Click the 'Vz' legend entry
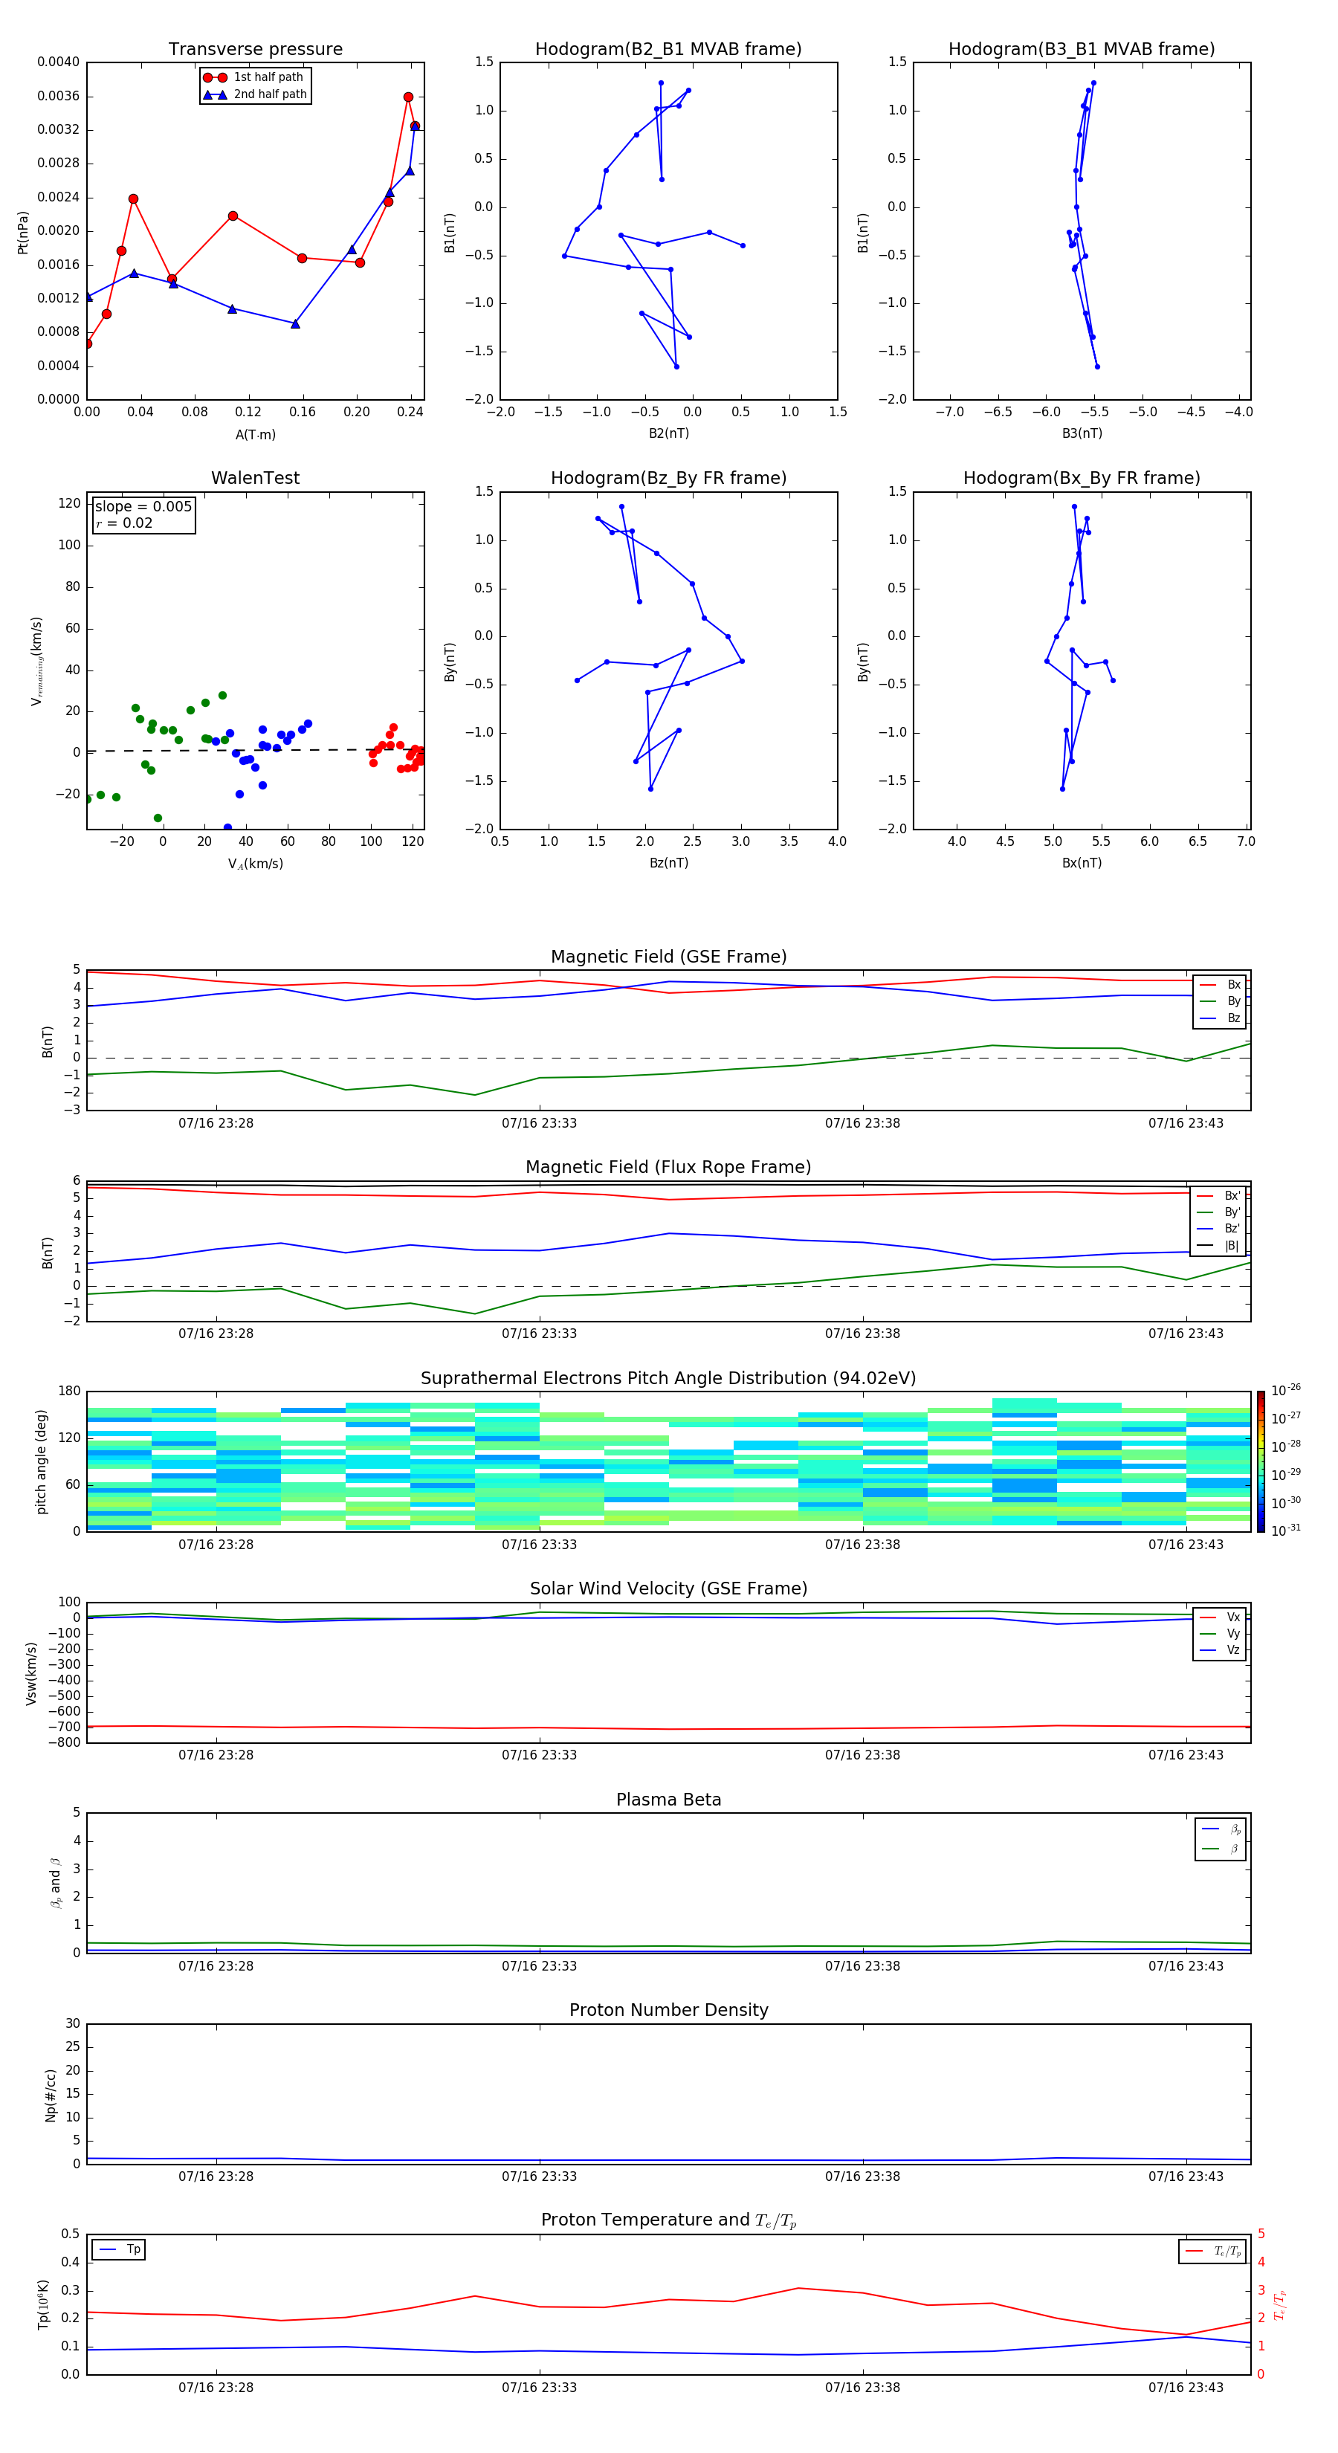 [x=1220, y=1650]
